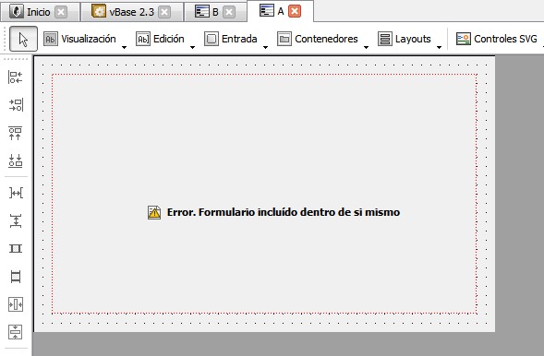Viewport: 544px width, 356px height.
Task: Make selected controls the same width
Action: 16,249
